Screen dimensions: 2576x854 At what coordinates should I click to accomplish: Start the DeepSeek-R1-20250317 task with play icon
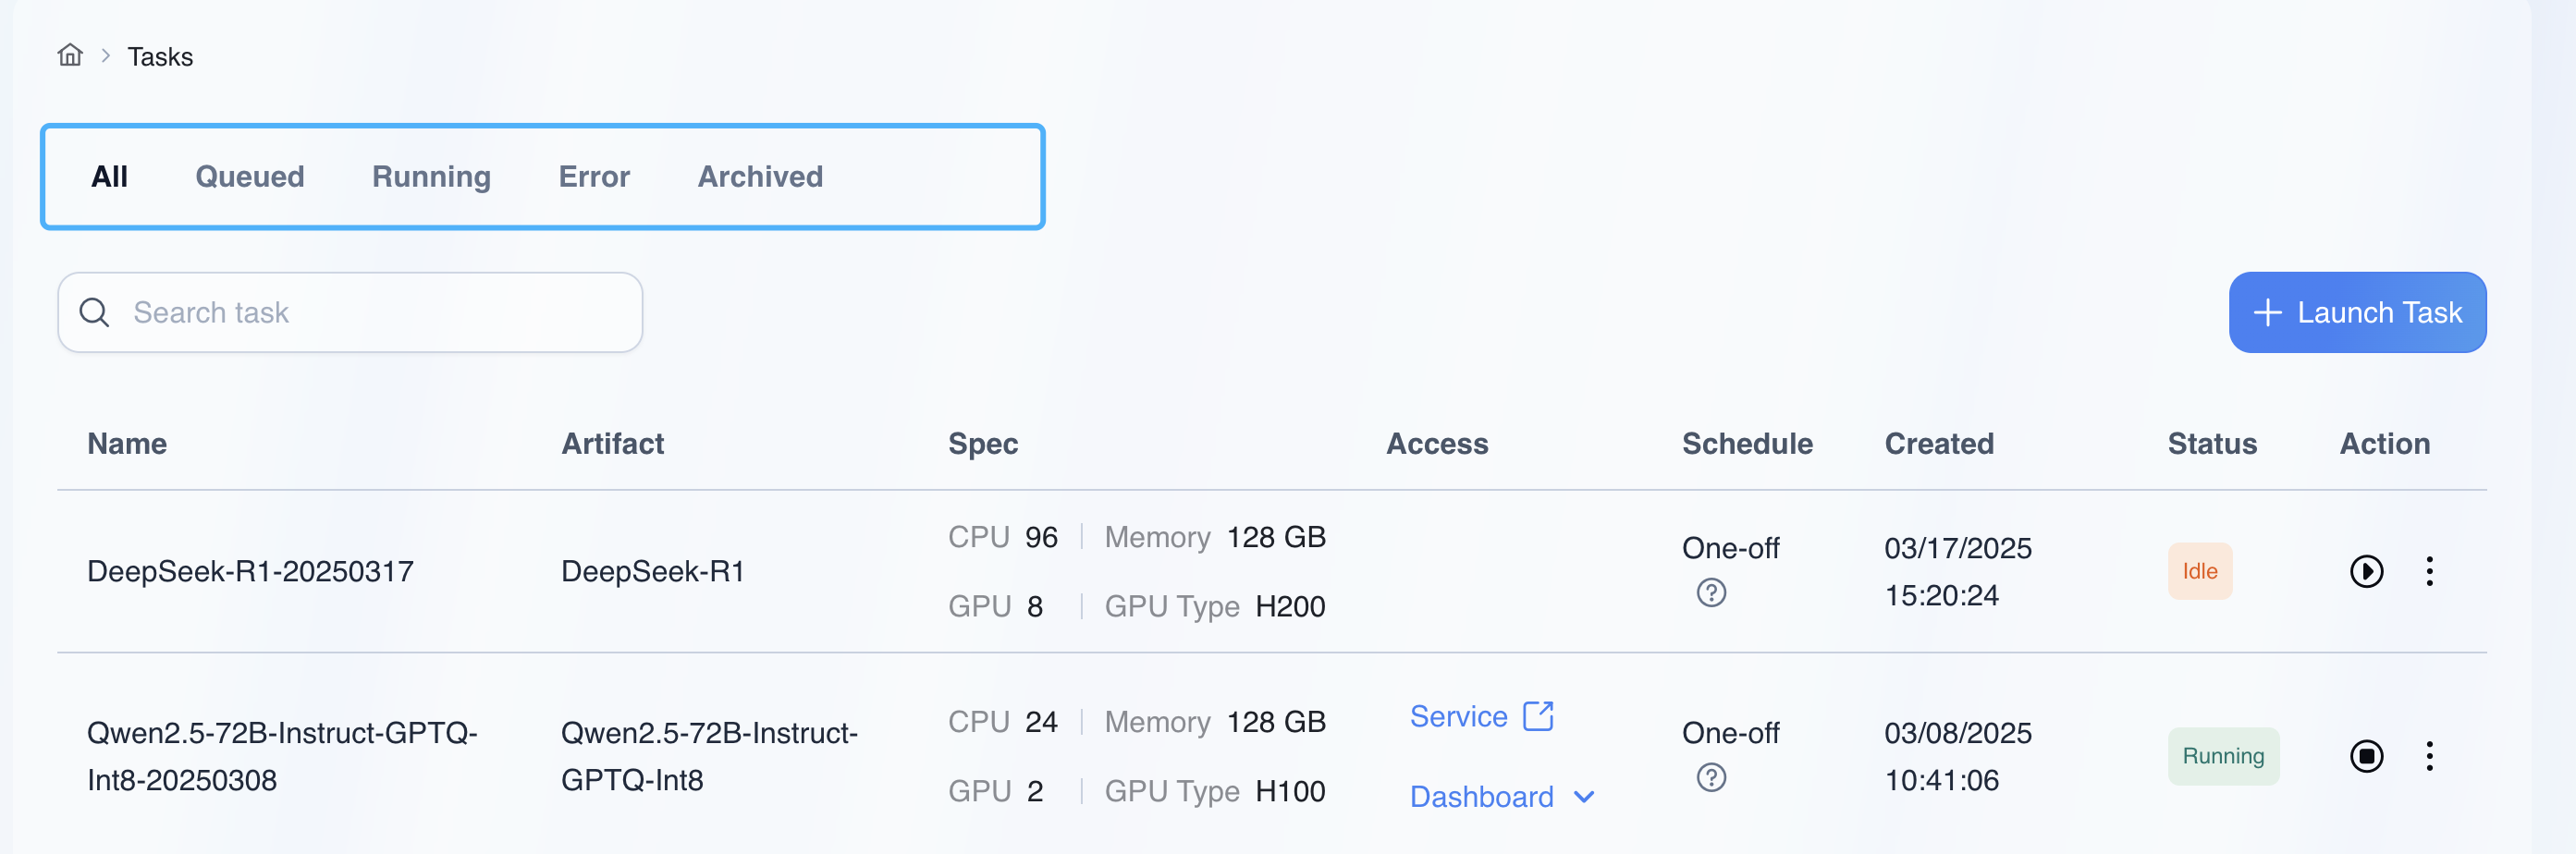(x=2365, y=571)
